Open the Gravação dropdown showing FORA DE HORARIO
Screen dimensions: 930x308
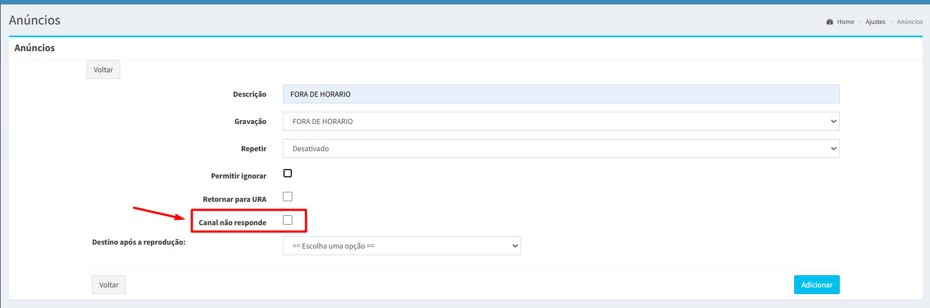561,121
